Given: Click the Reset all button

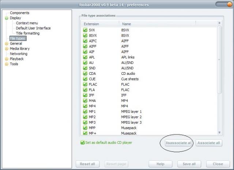Looking at the screenshot, I should point(87,164).
